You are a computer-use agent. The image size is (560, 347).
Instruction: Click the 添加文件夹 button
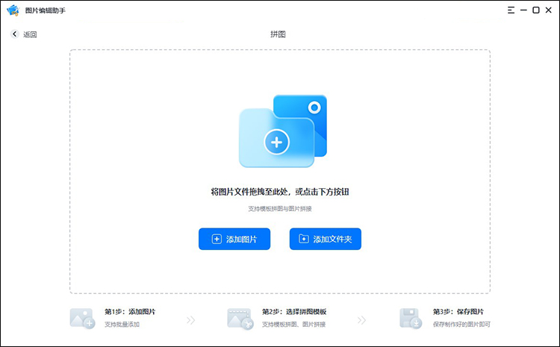click(326, 239)
